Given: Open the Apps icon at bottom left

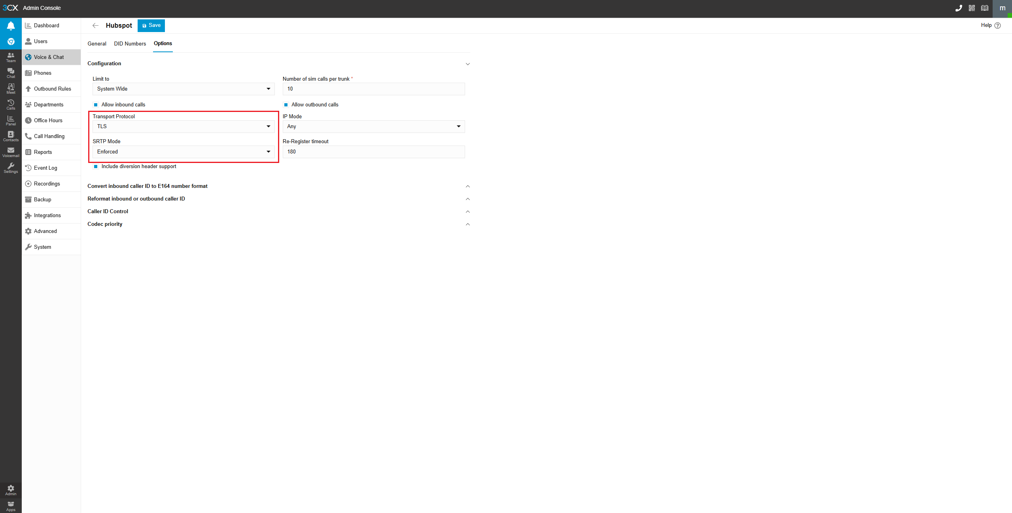Looking at the screenshot, I should pyautogui.click(x=11, y=506).
